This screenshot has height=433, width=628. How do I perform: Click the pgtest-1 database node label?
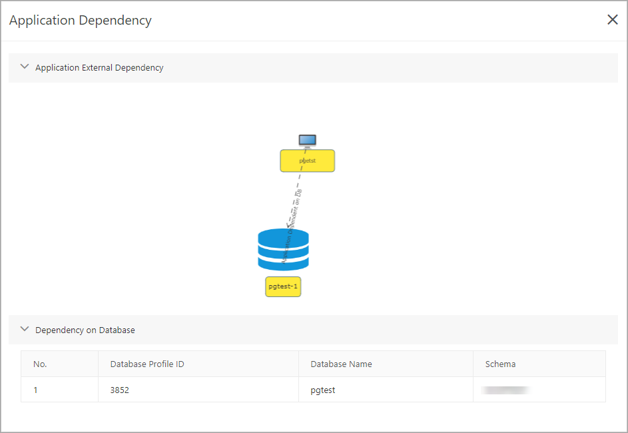[x=283, y=286]
